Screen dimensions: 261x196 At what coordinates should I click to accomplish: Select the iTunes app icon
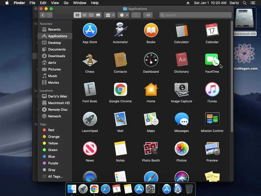[x=212, y=89]
